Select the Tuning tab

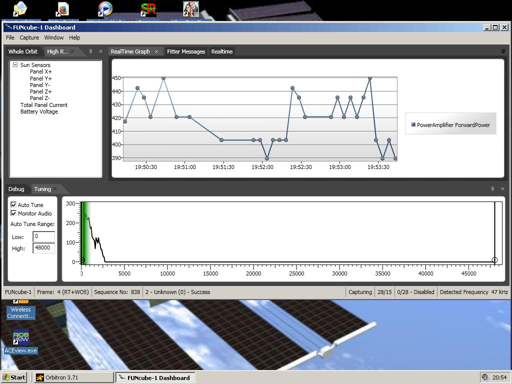coord(42,189)
